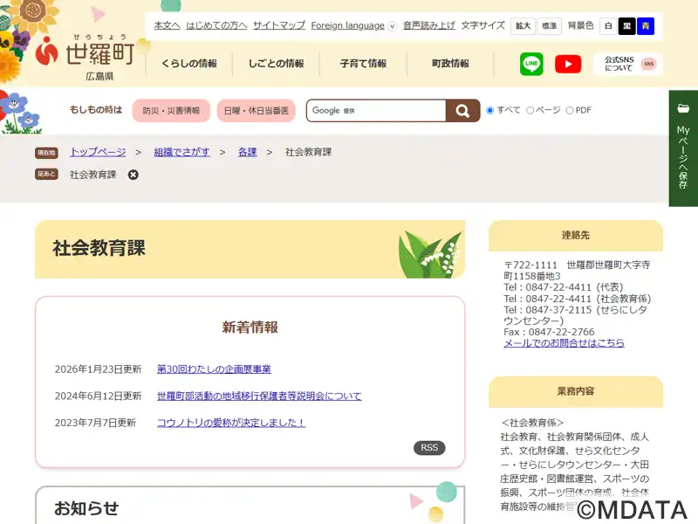Screen dimensions: 698x524
Task: Select the すべて search radio option
Action: (x=490, y=111)
